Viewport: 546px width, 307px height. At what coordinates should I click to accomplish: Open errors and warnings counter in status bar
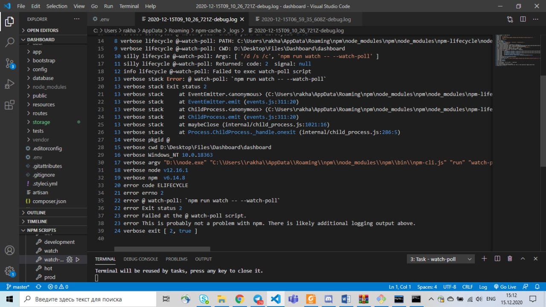tap(58, 287)
